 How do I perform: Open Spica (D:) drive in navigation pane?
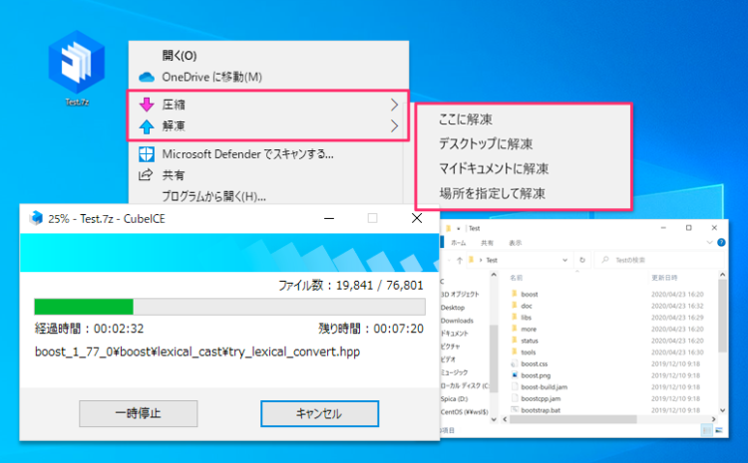[454, 398]
